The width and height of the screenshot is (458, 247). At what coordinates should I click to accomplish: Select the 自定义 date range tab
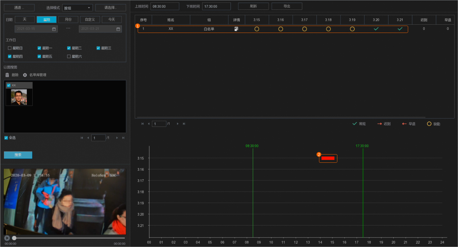(90, 19)
